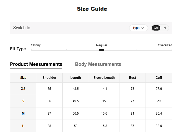The image size is (180, 133).
Task: Click the Size column header
Action: point(23,78)
